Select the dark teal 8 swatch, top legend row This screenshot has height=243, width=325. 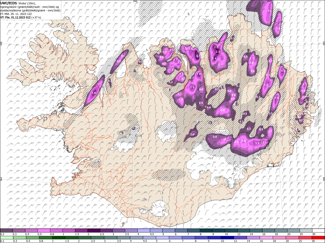coord(206,230)
